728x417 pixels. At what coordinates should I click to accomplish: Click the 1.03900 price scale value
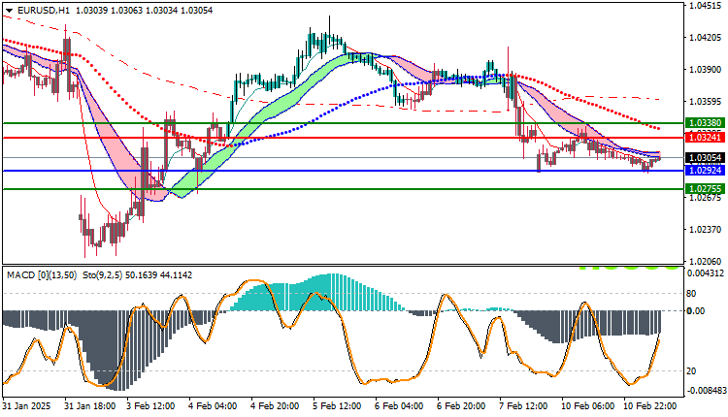click(706, 70)
